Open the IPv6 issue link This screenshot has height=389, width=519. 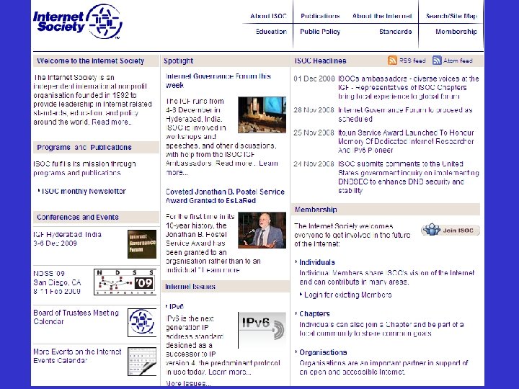tap(177, 307)
